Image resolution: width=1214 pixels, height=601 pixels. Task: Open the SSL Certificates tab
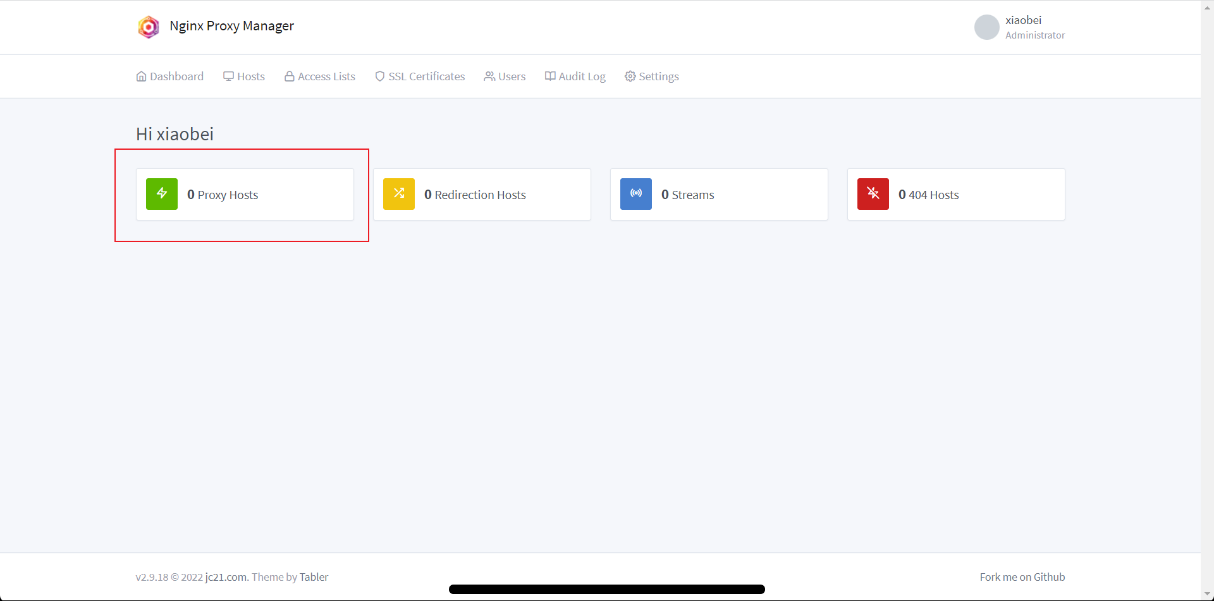point(420,76)
